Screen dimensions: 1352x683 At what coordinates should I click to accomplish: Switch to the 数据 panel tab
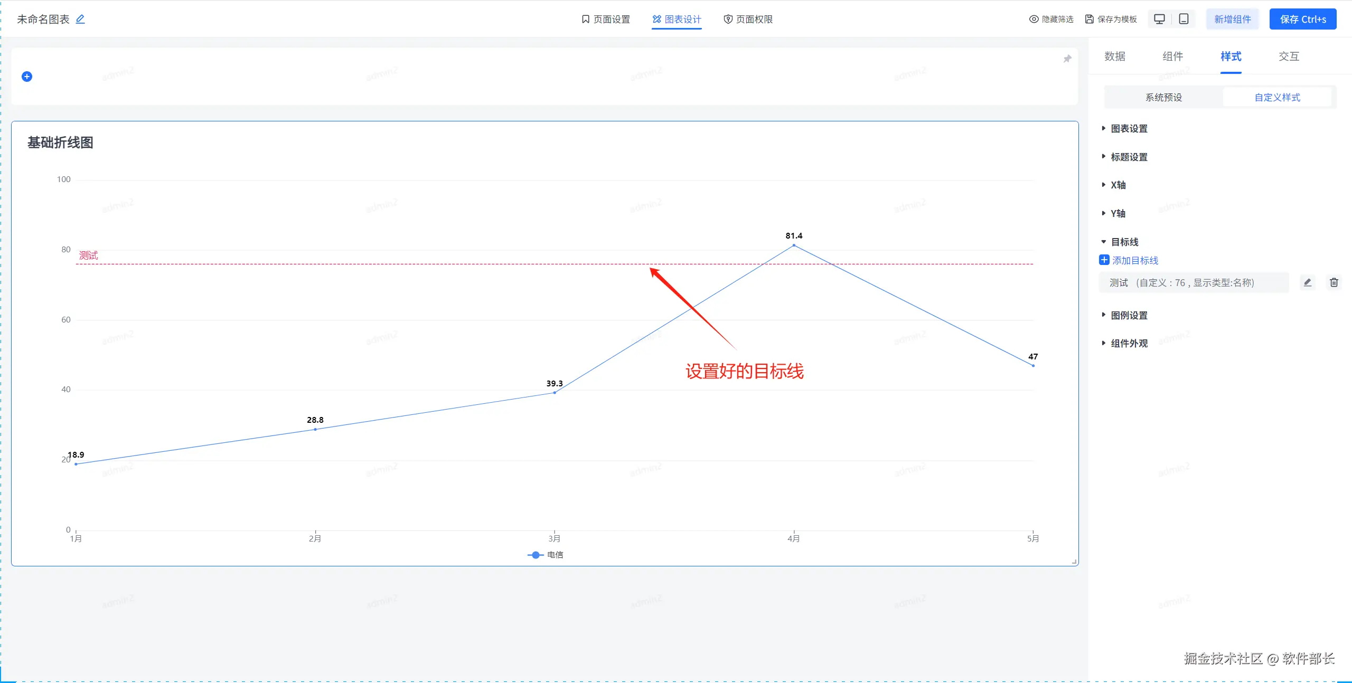click(1114, 56)
